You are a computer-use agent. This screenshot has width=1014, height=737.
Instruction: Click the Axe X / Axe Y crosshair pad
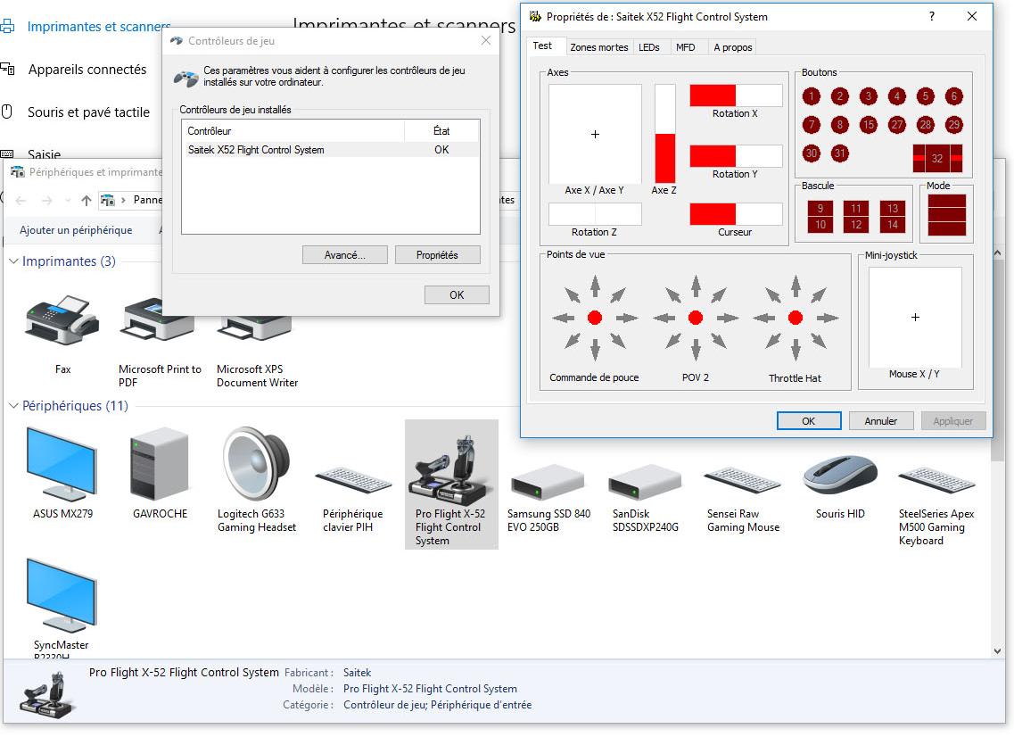pyautogui.click(x=595, y=134)
